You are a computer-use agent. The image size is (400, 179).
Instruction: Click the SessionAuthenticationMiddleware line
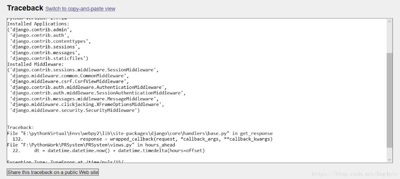(x=98, y=93)
